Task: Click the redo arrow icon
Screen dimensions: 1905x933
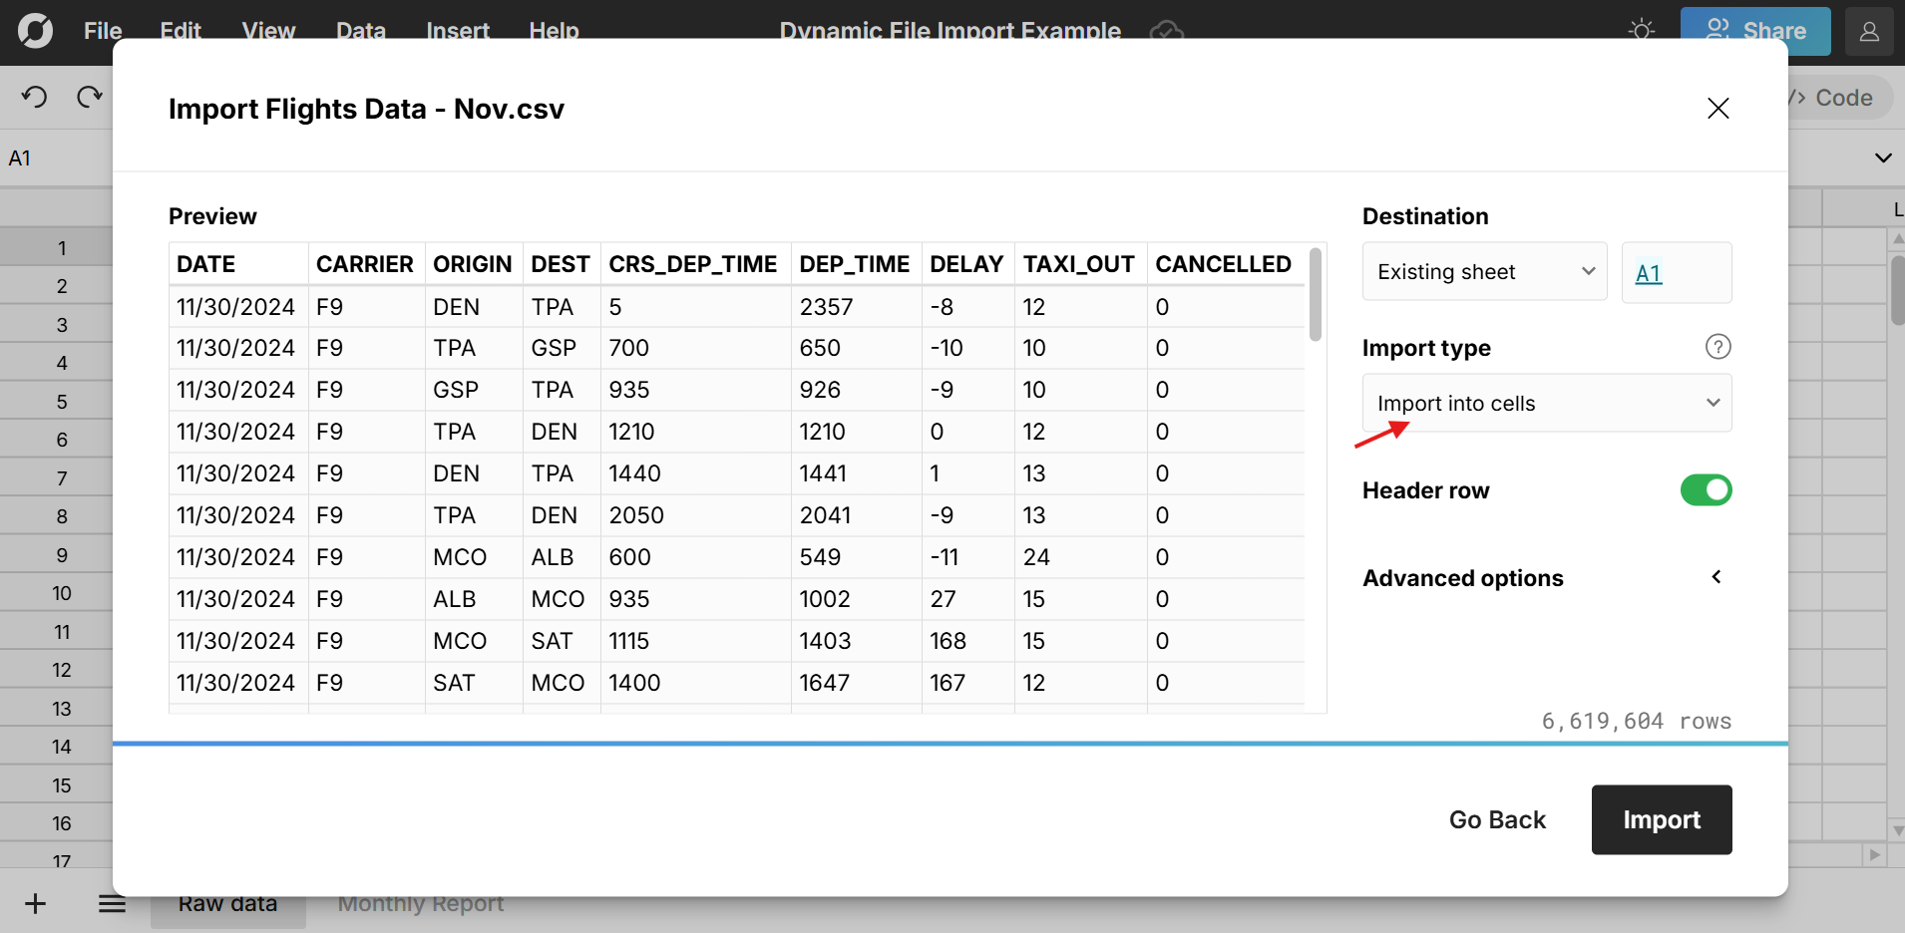Action: [90, 97]
